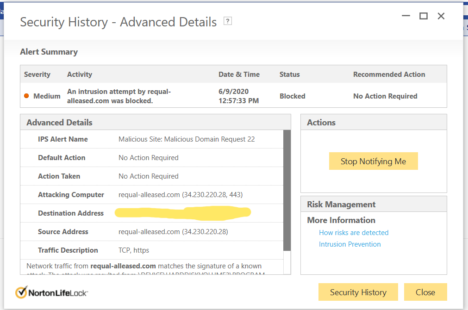
Task: Select the Attacking Computer row
Action: pos(153,195)
